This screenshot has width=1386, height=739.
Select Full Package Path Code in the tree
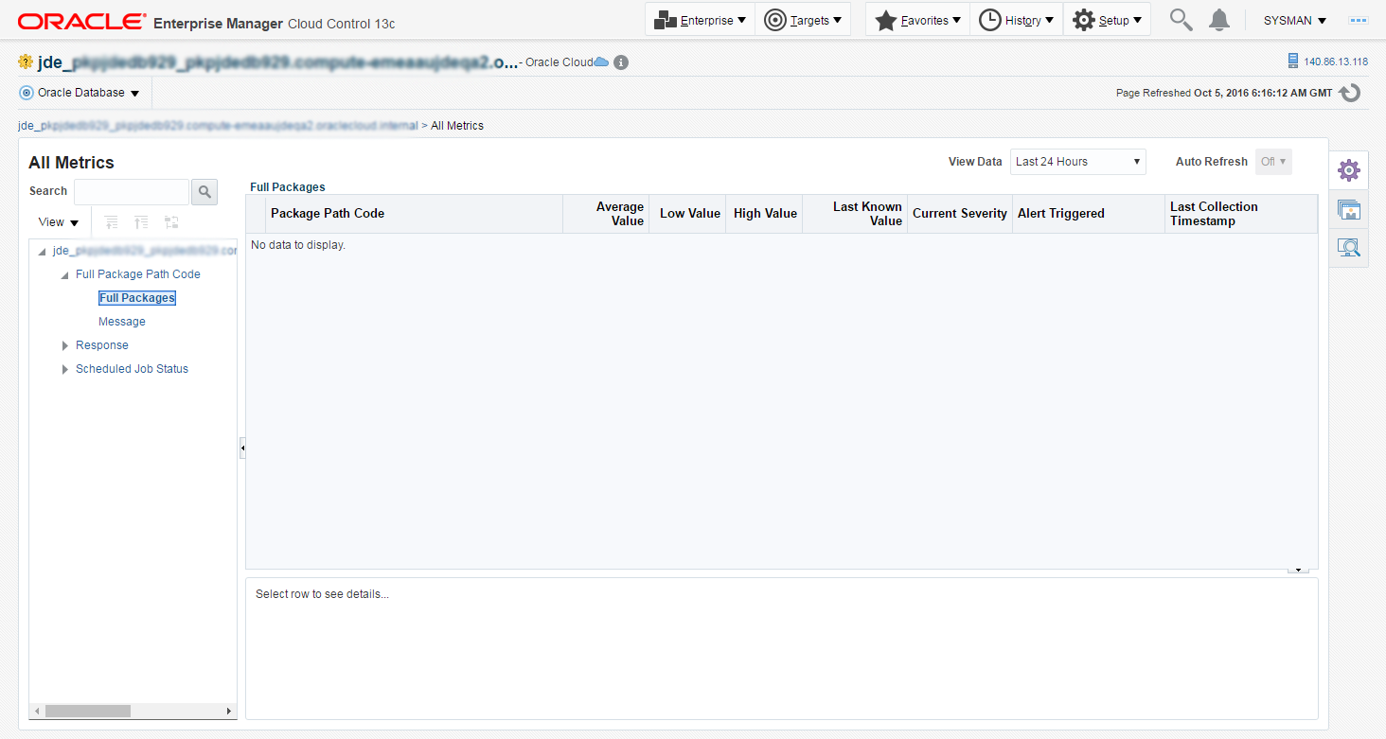coord(138,274)
